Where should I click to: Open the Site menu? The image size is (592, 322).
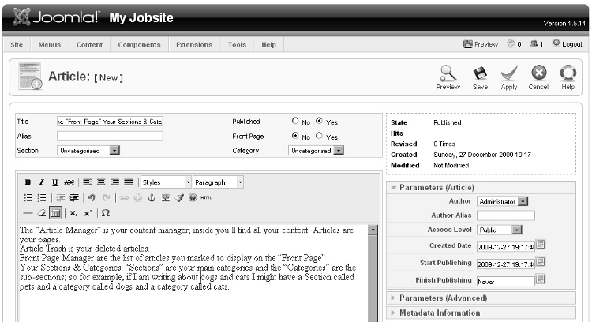[x=17, y=44]
